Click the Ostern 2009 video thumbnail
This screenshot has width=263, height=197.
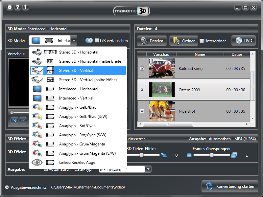click(162, 90)
